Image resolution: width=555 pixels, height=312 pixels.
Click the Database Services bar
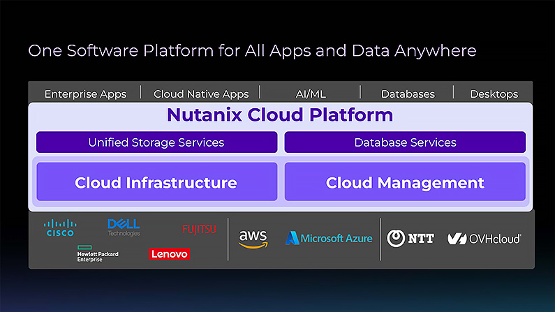tap(405, 142)
